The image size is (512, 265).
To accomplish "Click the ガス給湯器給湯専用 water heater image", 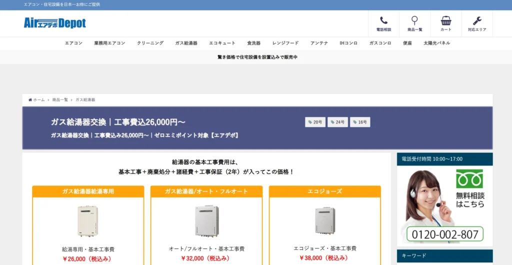I will coord(88,221).
